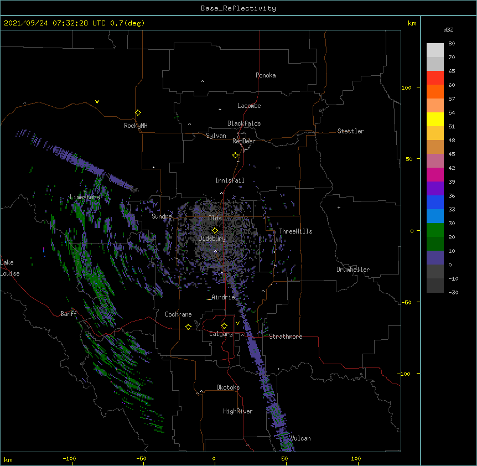Click the Sundre town label
The width and height of the screenshot is (477, 466).
click(x=162, y=216)
